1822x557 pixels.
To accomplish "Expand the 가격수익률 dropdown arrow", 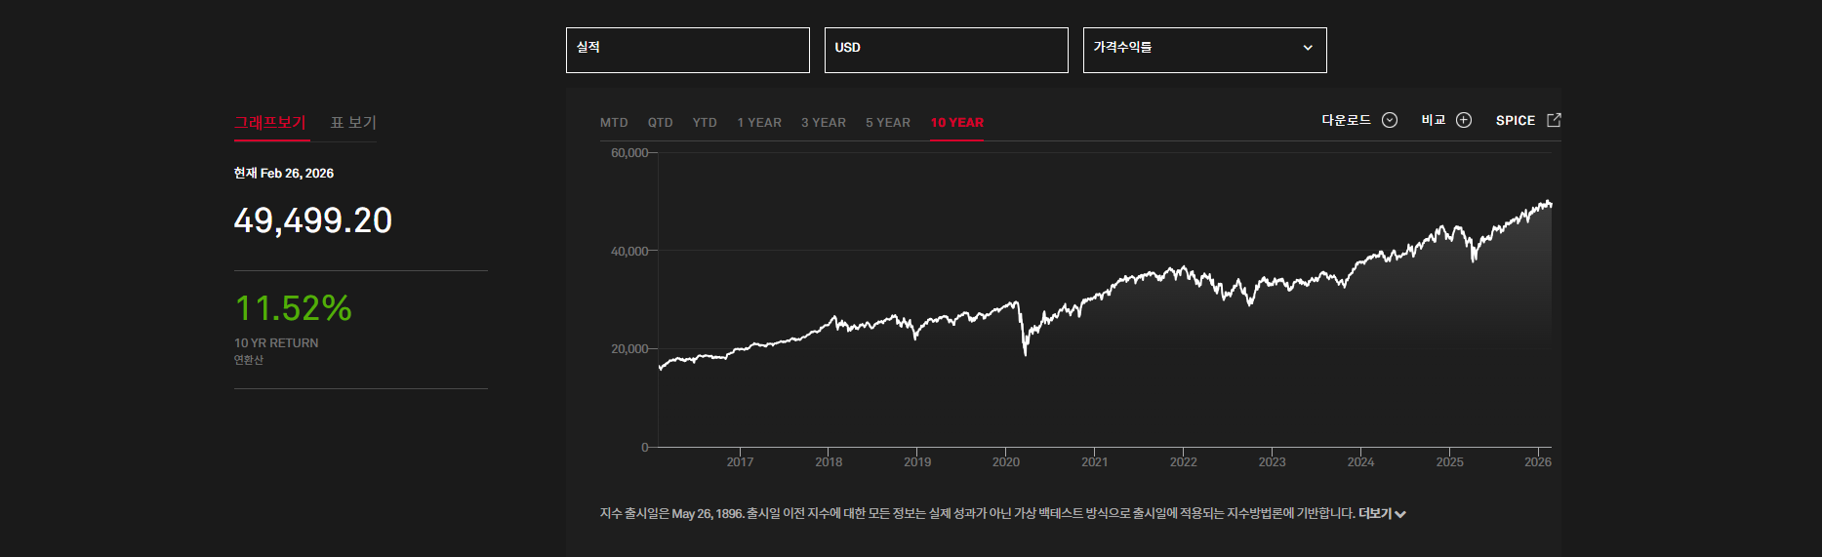I will click(x=1308, y=48).
